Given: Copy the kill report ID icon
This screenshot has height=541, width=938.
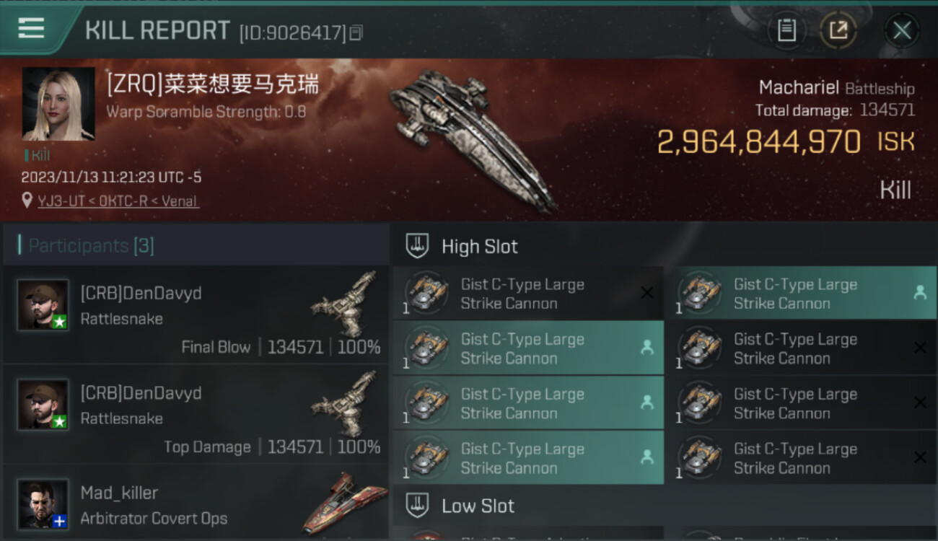Looking at the screenshot, I should 356,32.
